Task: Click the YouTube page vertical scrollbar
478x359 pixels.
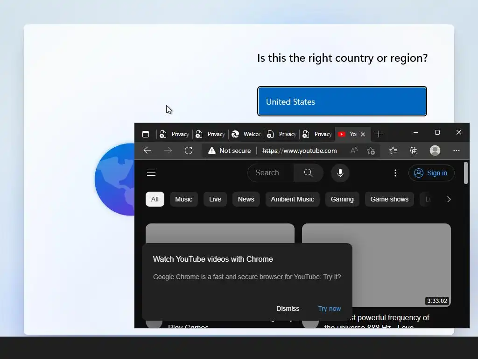Action: click(x=466, y=173)
